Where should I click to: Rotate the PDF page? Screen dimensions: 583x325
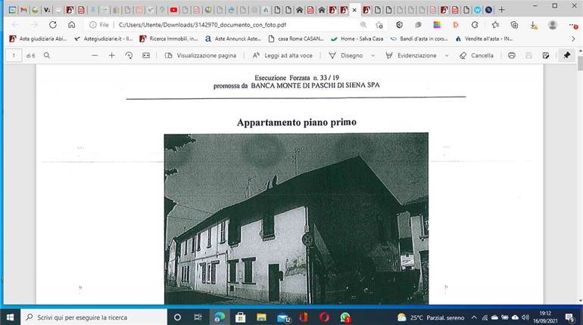coord(129,55)
